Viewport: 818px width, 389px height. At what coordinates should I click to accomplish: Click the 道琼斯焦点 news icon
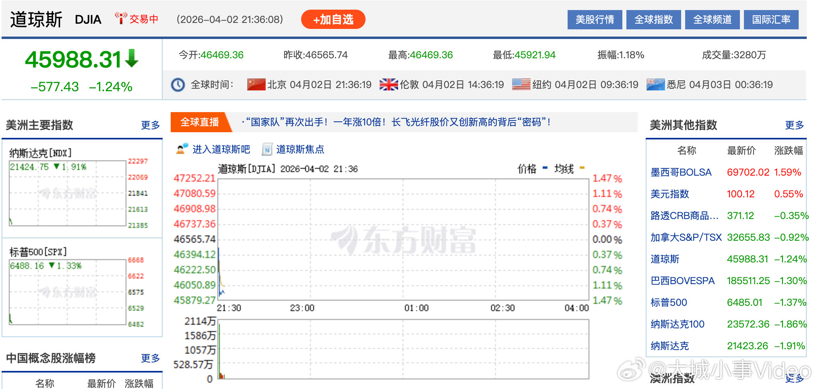click(267, 149)
